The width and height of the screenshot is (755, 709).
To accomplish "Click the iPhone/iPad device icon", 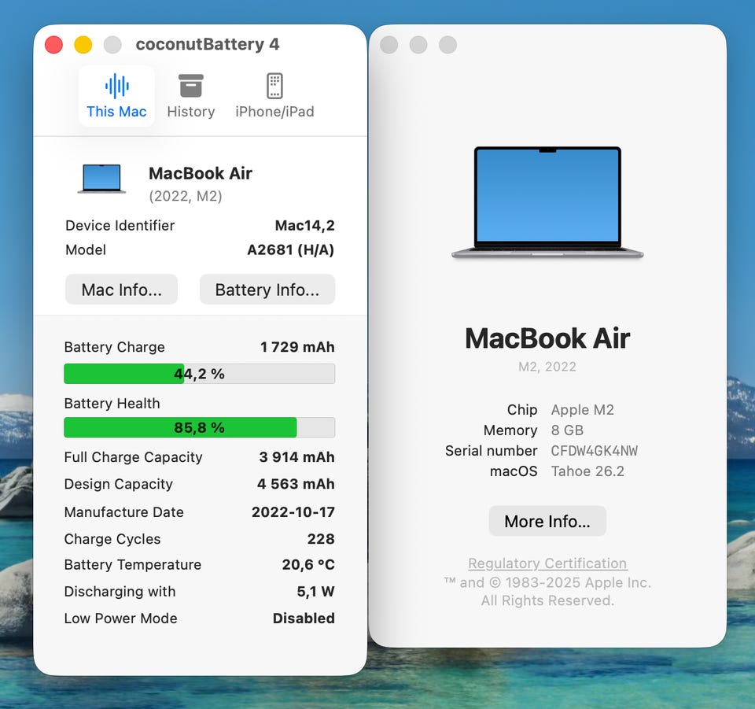I will tap(274, 87).
